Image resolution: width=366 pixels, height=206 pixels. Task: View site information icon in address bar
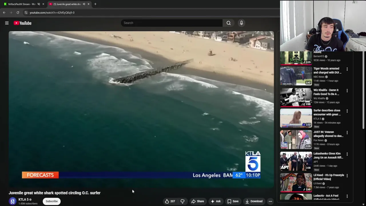[x=26, y=13]
